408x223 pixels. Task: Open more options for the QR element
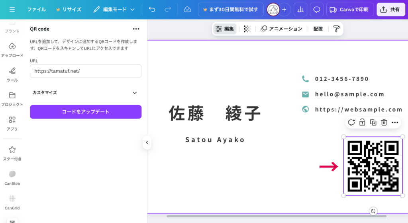pos(395,122)
